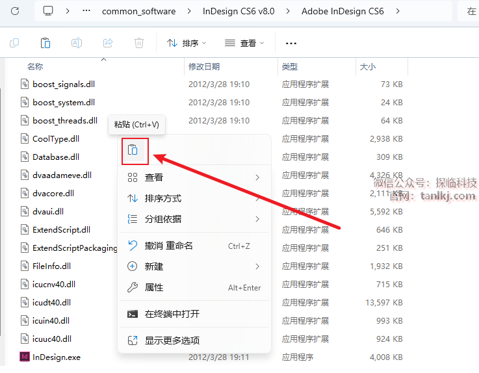
Task: Click the paste icon in context menu
Action: point(133,150)
